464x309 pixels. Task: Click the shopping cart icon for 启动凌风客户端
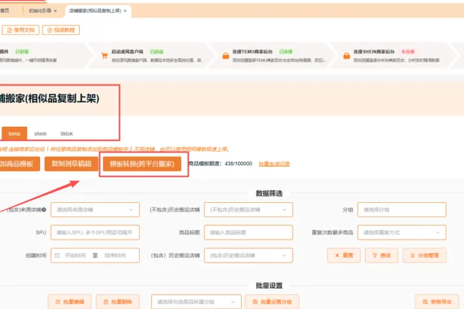(x=104, y=55)
